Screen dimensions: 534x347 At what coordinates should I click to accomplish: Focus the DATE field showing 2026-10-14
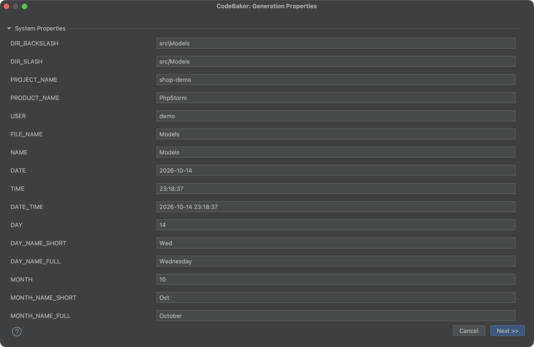tap(336, 170)
